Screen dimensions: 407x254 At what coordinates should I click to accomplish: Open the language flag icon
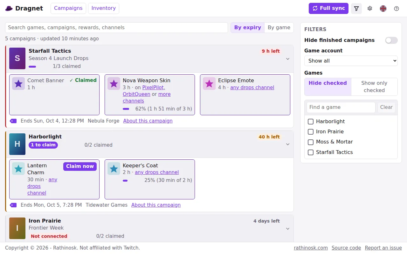383,9
